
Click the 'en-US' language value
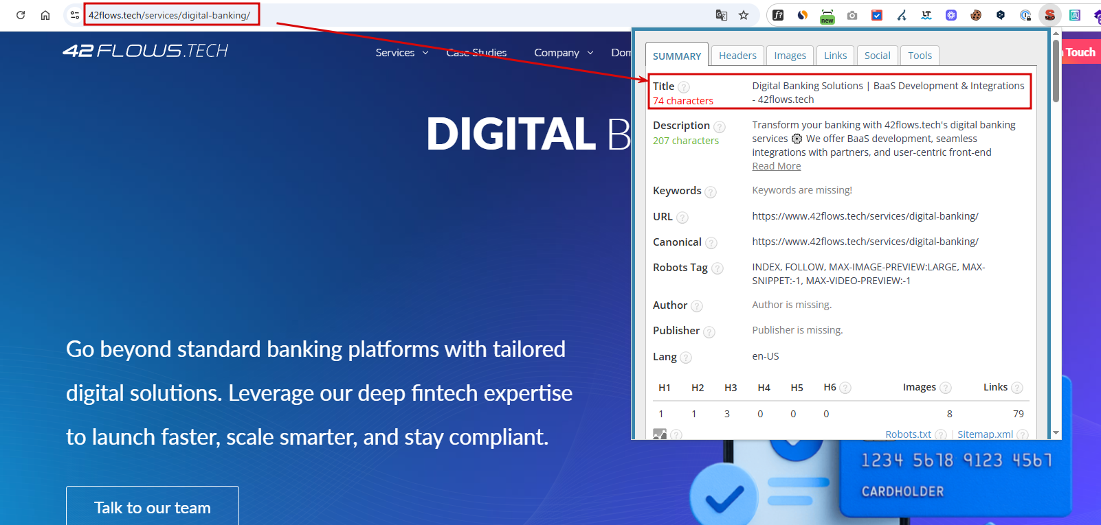(x=766, y=356)
